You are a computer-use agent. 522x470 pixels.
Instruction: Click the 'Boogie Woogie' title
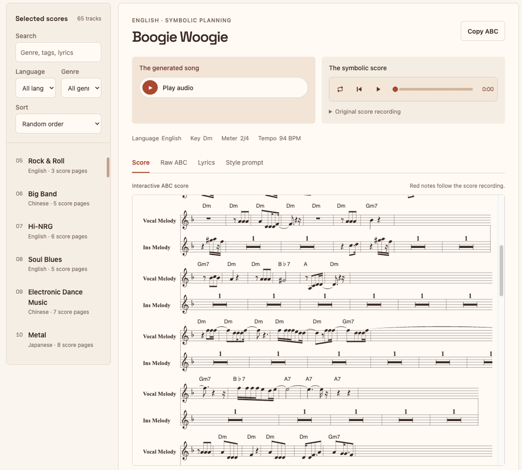coord(180,37)
